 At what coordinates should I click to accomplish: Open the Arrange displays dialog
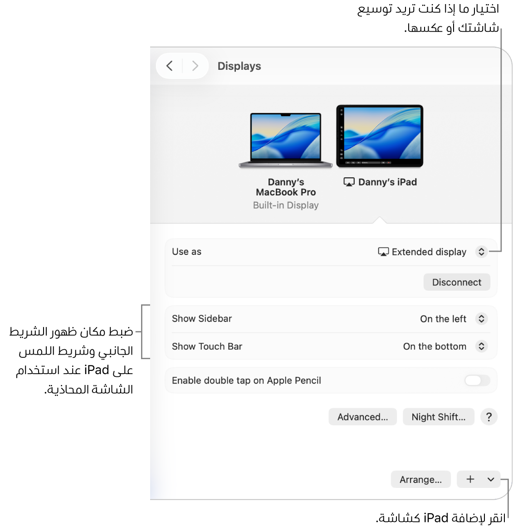pyautogui.click(x=420, y=479)
